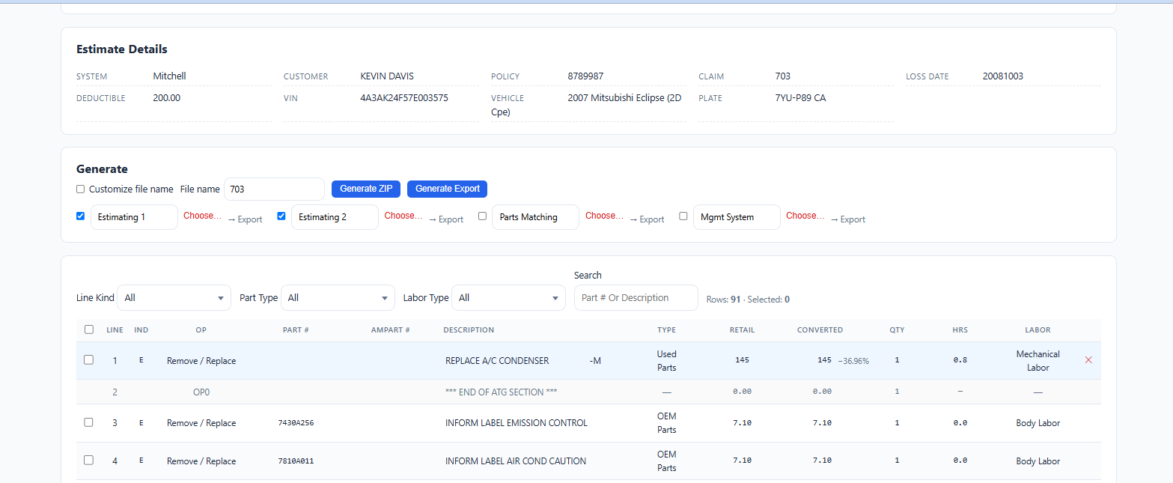The height and width of the screenshot is (483, 1173).
Task: Click the Estimating 2 text field
Action: coord(335,217)
